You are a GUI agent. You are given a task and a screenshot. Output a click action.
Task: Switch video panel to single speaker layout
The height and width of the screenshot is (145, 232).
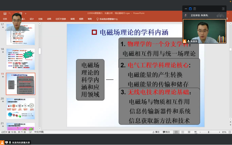pyautogui.click(x=190, y=9)
